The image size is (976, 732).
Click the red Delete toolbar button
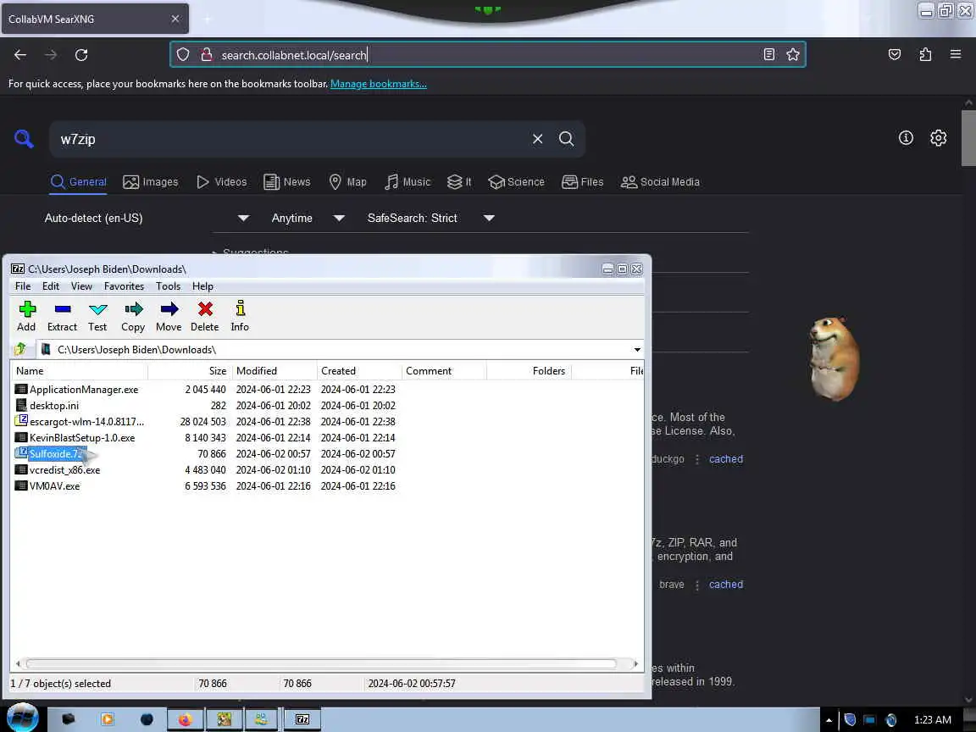point(205,316)
